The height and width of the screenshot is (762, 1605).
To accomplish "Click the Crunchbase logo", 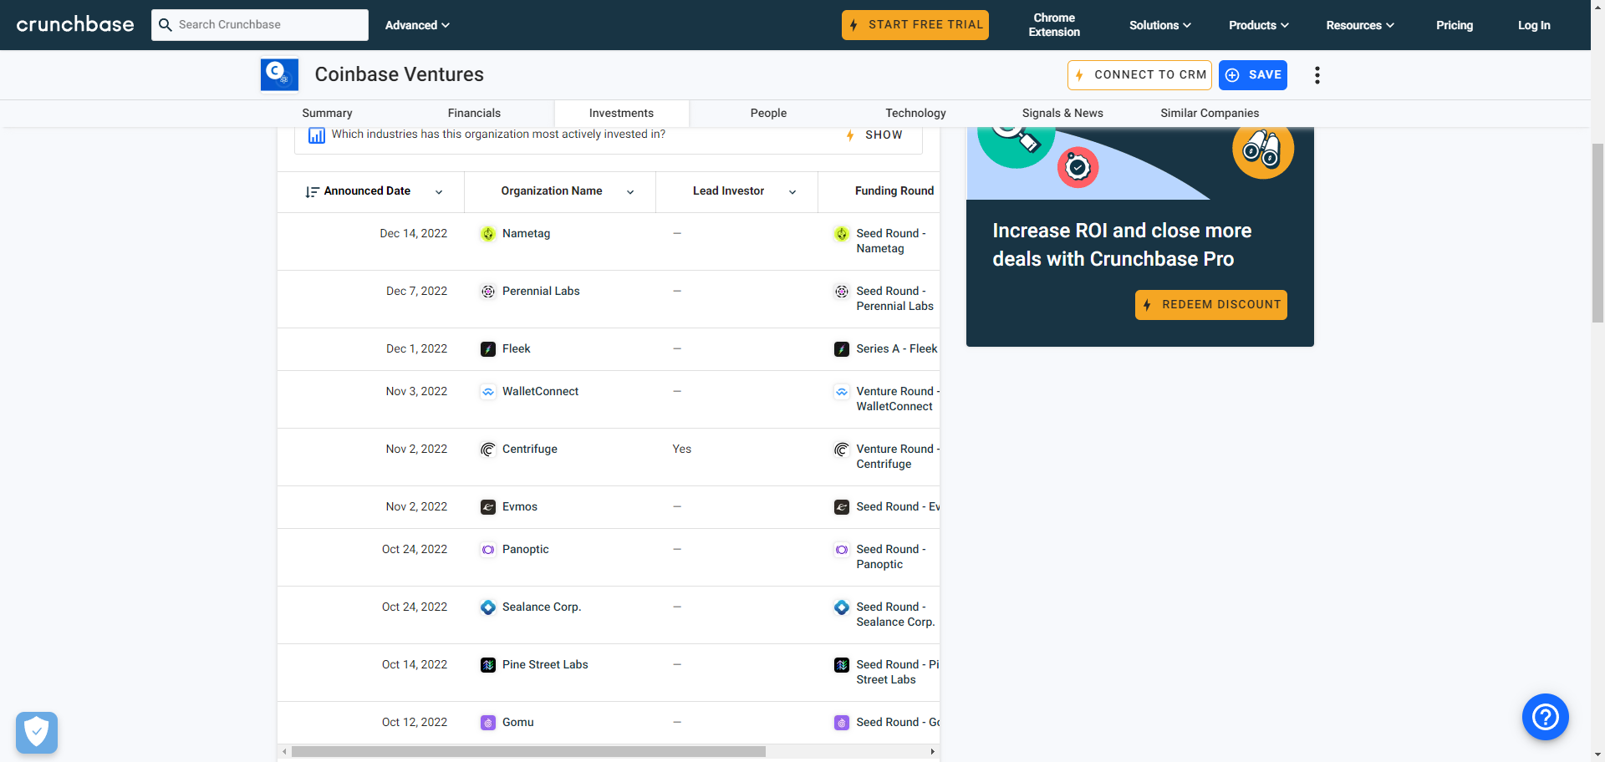I will coord(75,24).
